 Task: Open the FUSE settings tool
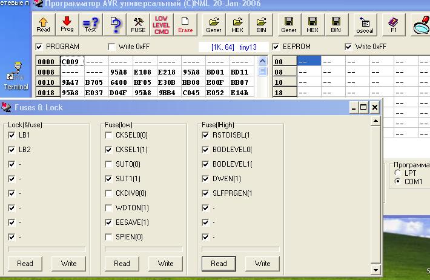pyautogui.click(x=138, y=24)
